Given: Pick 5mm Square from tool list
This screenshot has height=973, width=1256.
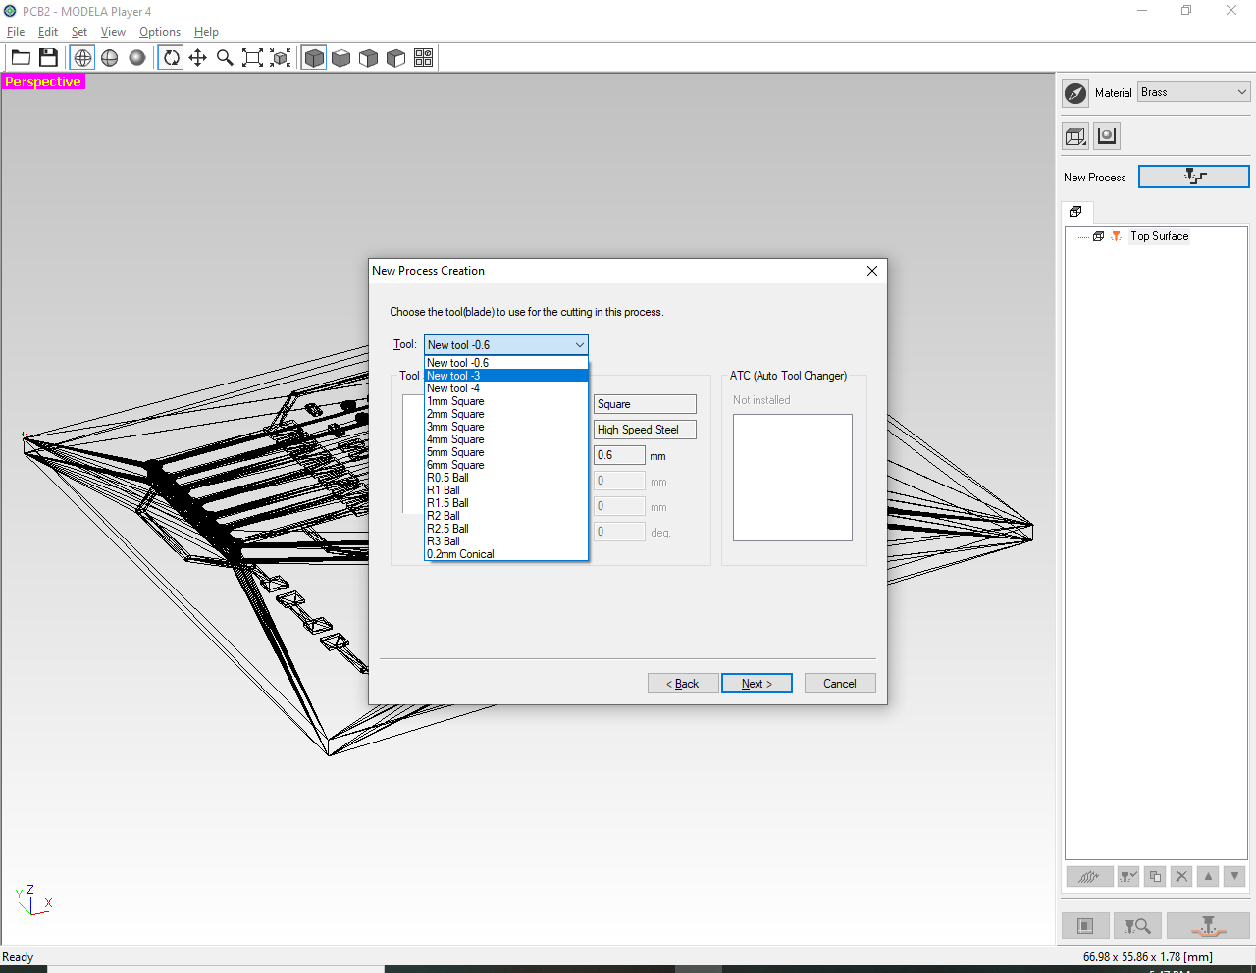Looking at the screenshot, I should point(506,452).
